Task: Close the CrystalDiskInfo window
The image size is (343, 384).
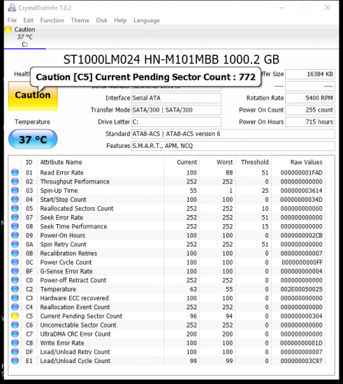Action: (x=328, y=8)
